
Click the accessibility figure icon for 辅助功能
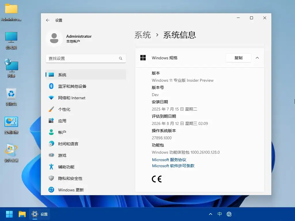pos(51,167)
